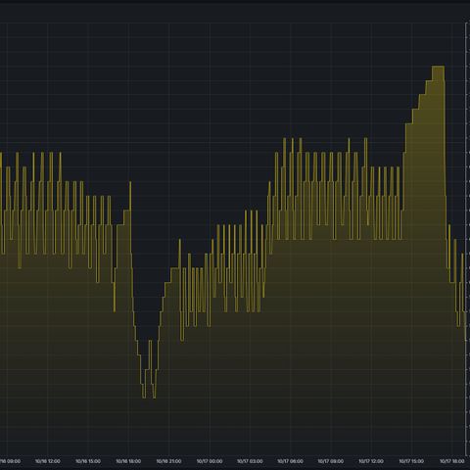Image resolution: width=470 pixels, height=470 pixels.
Task: Click the 10/16 18:00 time axis label
Action: (128, 461)
